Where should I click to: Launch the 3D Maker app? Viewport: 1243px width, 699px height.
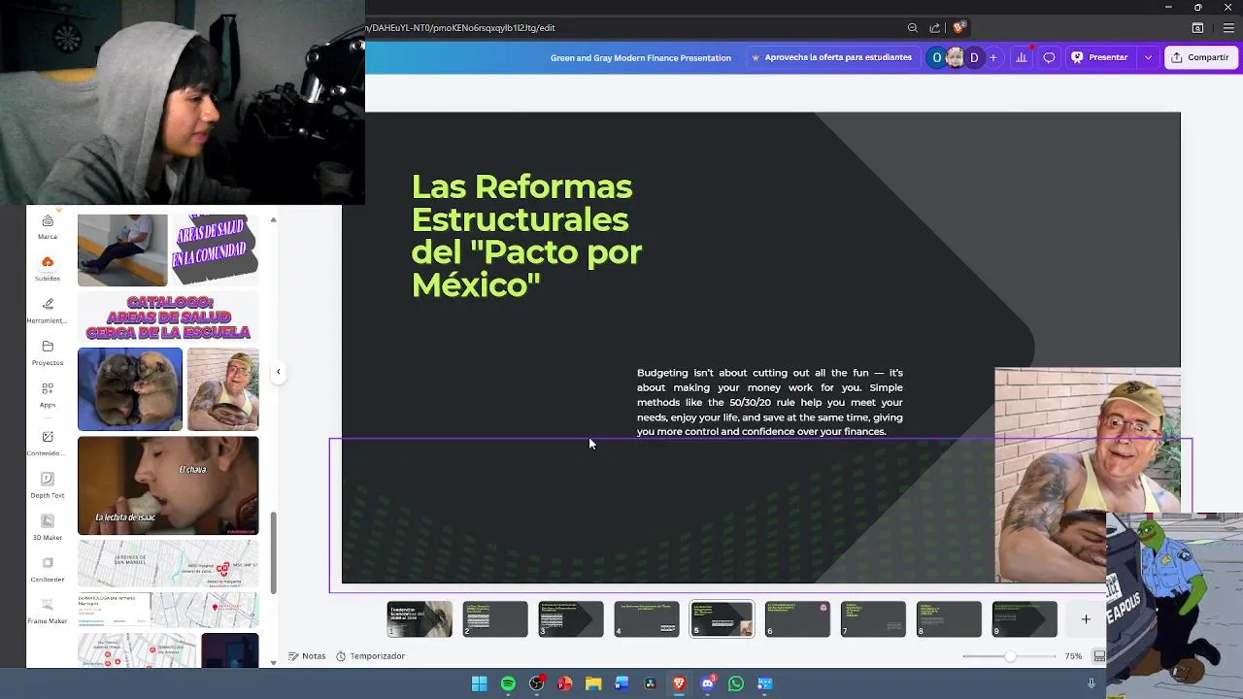tap(48, 527)
